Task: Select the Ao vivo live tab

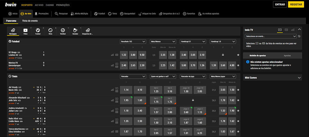Action: pyautogui.click(x=26, y=14)
